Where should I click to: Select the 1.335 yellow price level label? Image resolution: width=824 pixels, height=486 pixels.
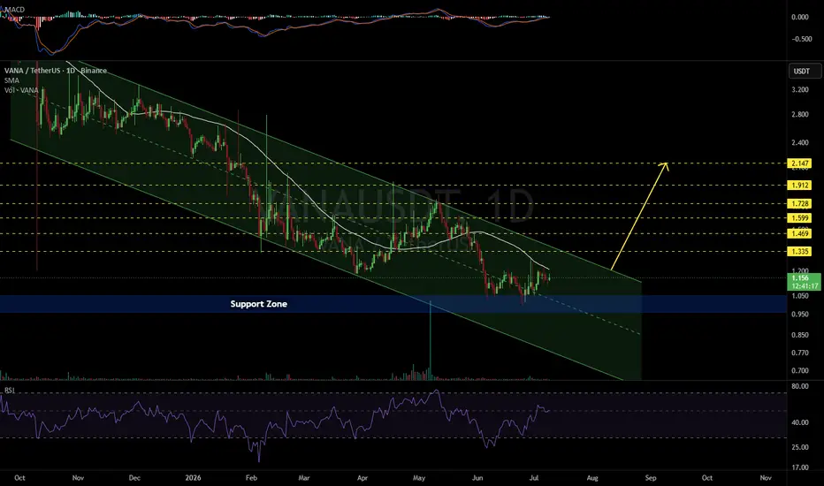point(798,252)
